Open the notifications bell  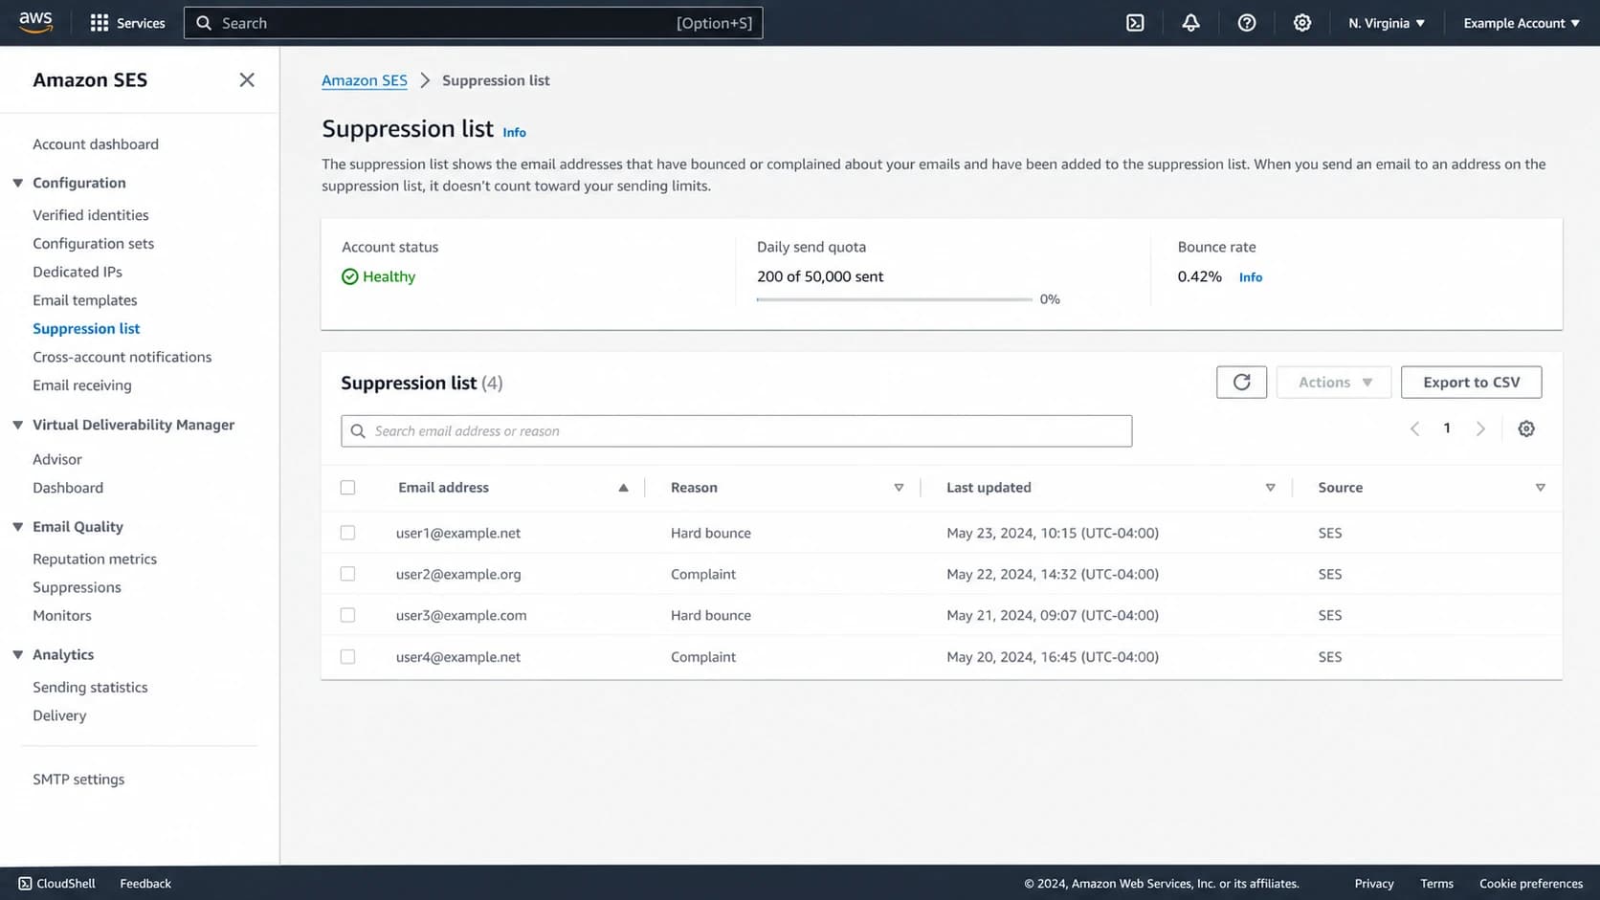point(1190,23)
